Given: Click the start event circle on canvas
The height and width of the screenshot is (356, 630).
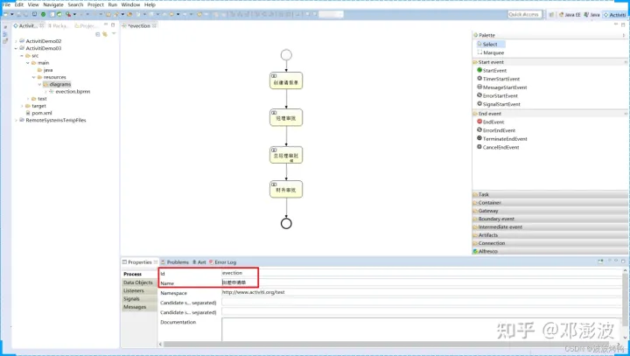Looking at the screenshot, I should pos(286,54).
